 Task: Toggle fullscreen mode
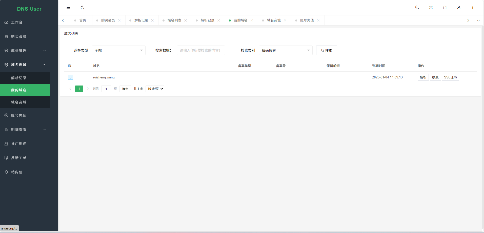tap(431, 7)
